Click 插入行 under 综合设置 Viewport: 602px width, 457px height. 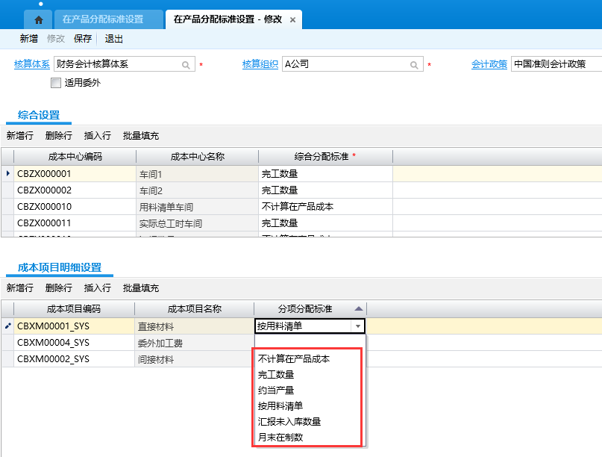[98, 136]
